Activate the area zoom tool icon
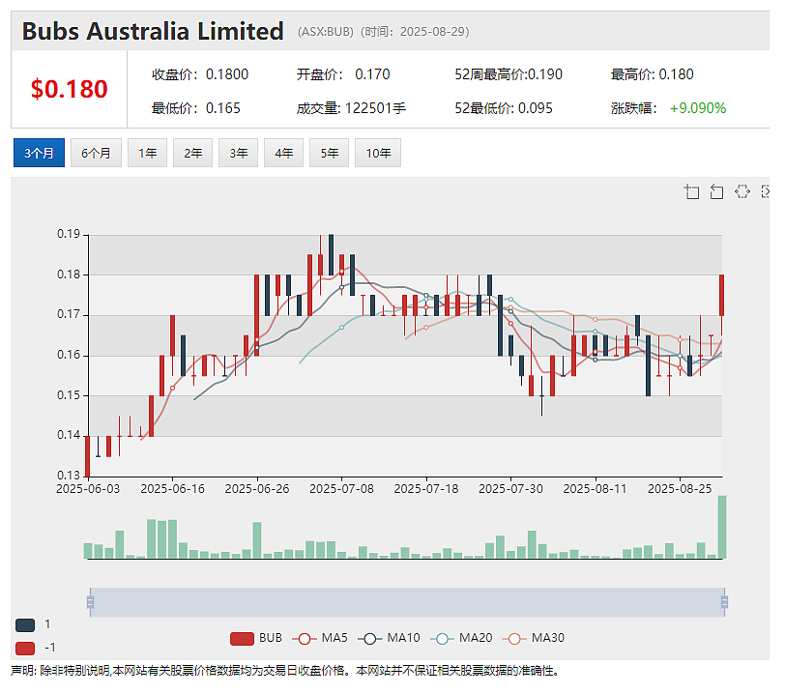This screenshot has height=694, width=785. (691, 191)
